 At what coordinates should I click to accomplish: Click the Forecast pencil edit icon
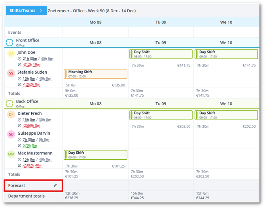pyautogui.click(x=55, y=185)
